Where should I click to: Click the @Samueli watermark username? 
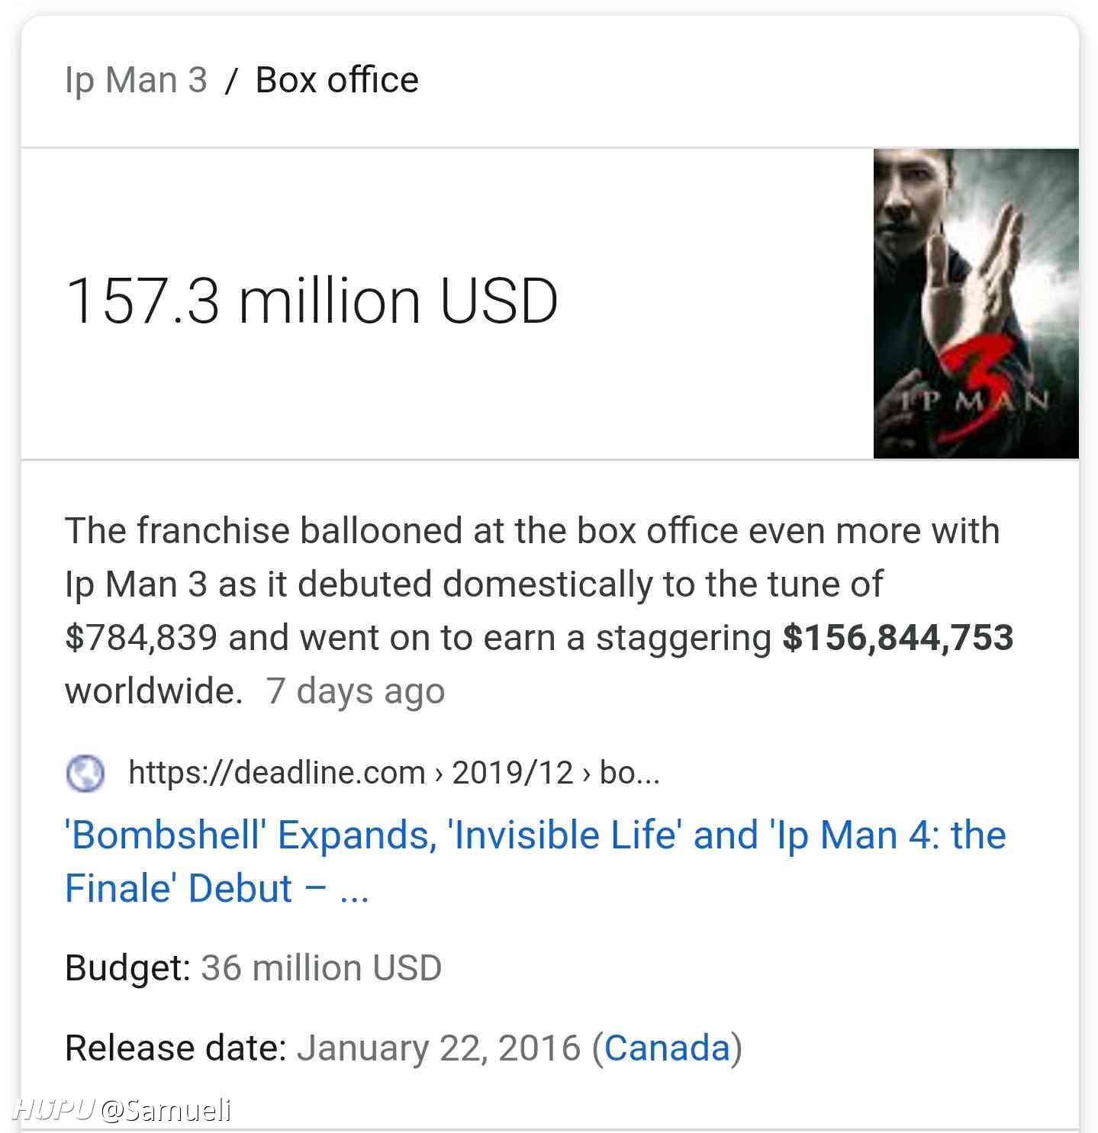click(x=166, y=1110)
